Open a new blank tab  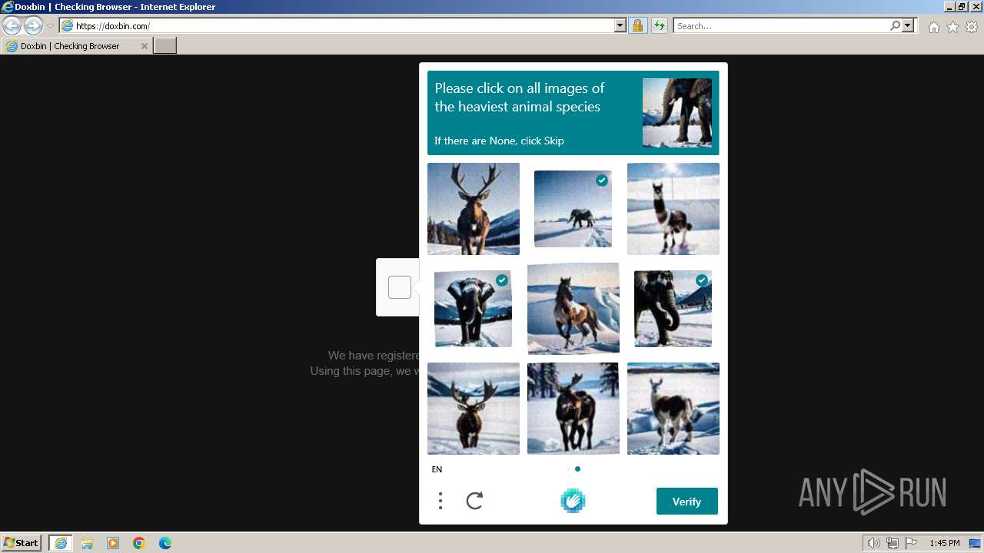pyautogui.click(x=165, y=46)
